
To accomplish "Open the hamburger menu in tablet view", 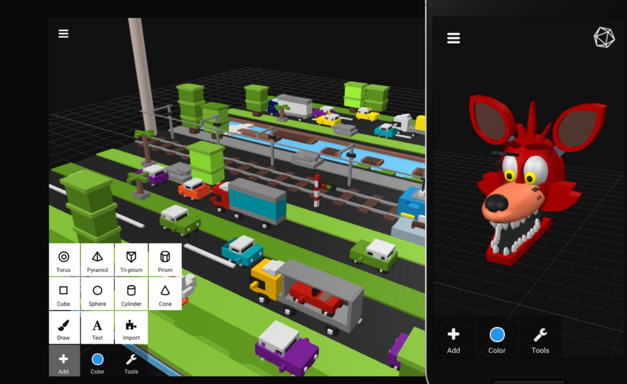I will (x=63, y=34).
